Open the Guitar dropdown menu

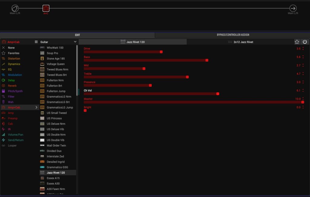point(58,42)
